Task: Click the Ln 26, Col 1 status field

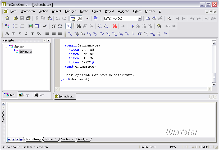Action: tap(148, 147)
